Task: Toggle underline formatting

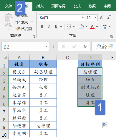Action: coord(56,27)
